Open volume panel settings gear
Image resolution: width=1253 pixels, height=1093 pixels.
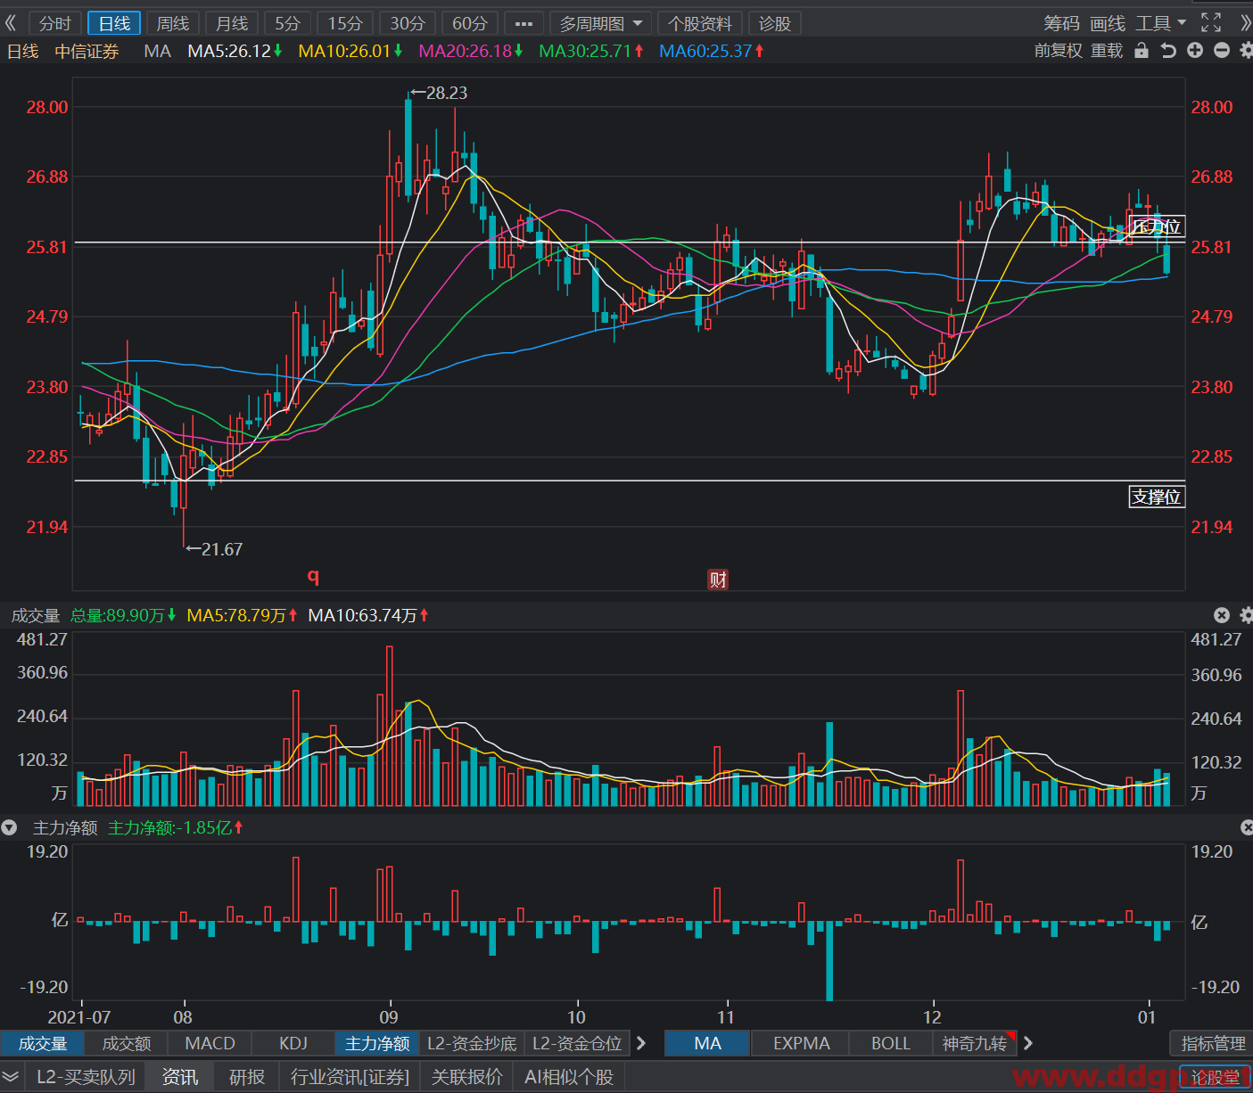coord(1246,615)
